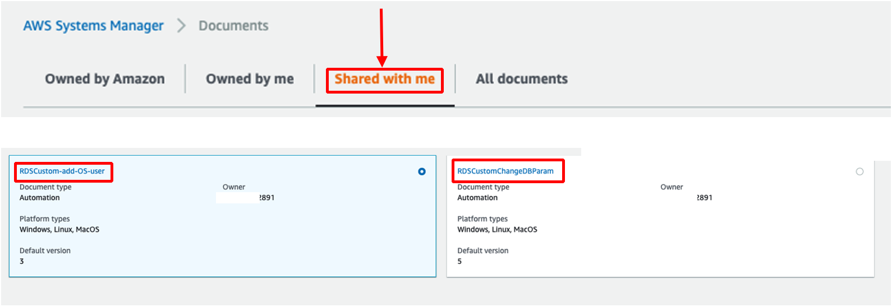Click the breadcrumb chevron separator after AWS Systems Manager
Viewport: 892px width, 307px height.
[181, 26]
